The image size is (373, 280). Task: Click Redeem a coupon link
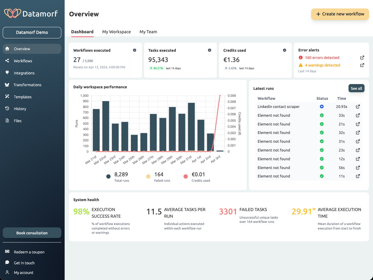(x=29, y=252)
